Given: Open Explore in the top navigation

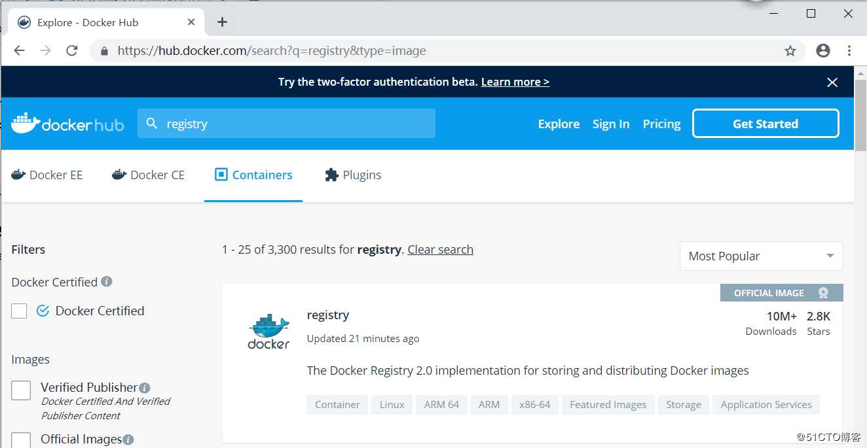Looking at the screenshot, I should 559,124.
